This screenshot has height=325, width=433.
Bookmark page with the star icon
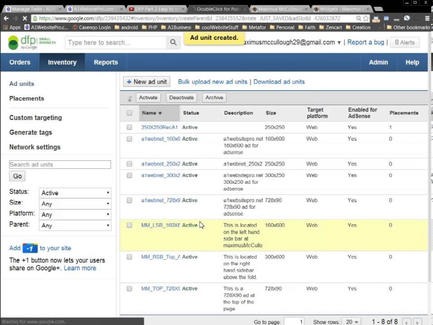[x=366, y=18]
